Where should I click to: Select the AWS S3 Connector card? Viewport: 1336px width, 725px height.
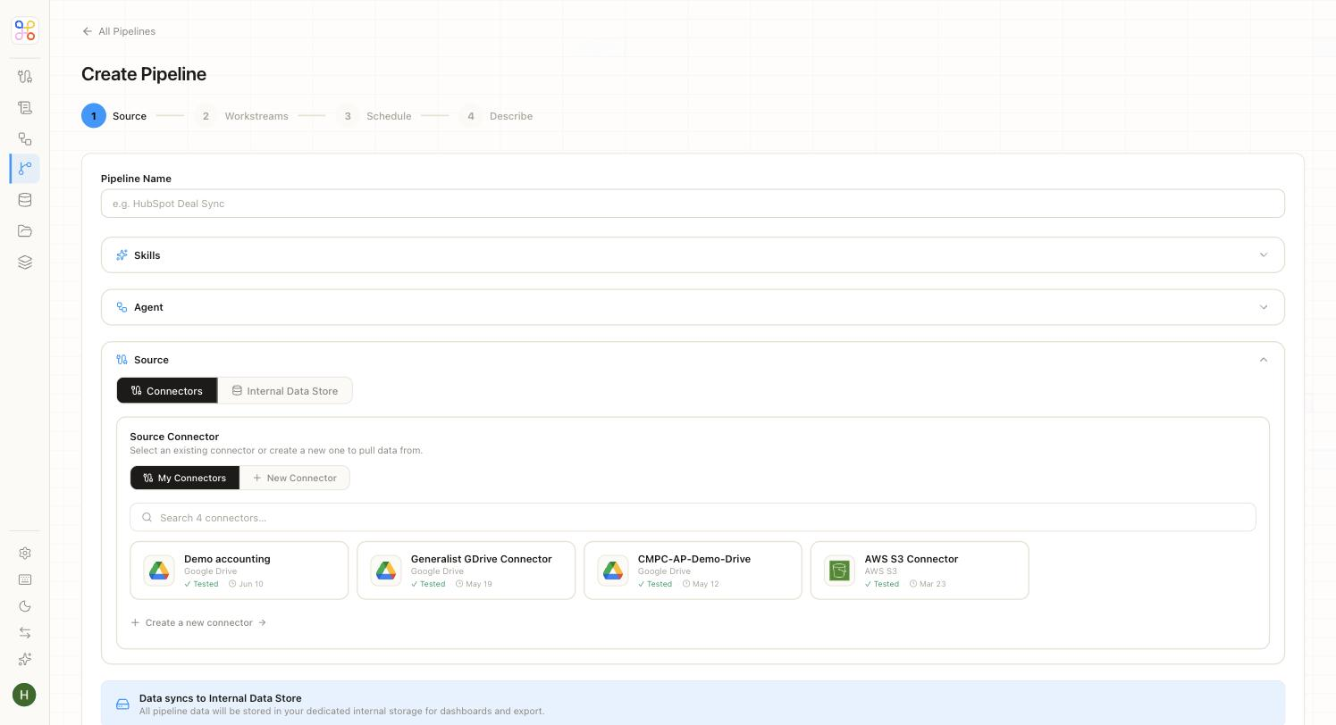pos(920,571)
